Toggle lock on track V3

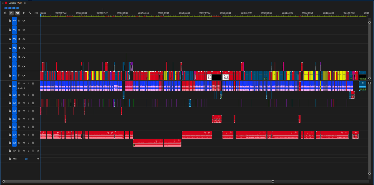[10, 57]
